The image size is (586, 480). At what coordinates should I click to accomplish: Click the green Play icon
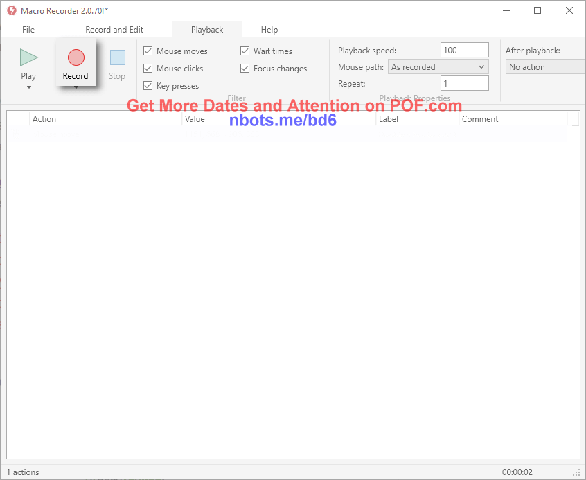(29, 57)
